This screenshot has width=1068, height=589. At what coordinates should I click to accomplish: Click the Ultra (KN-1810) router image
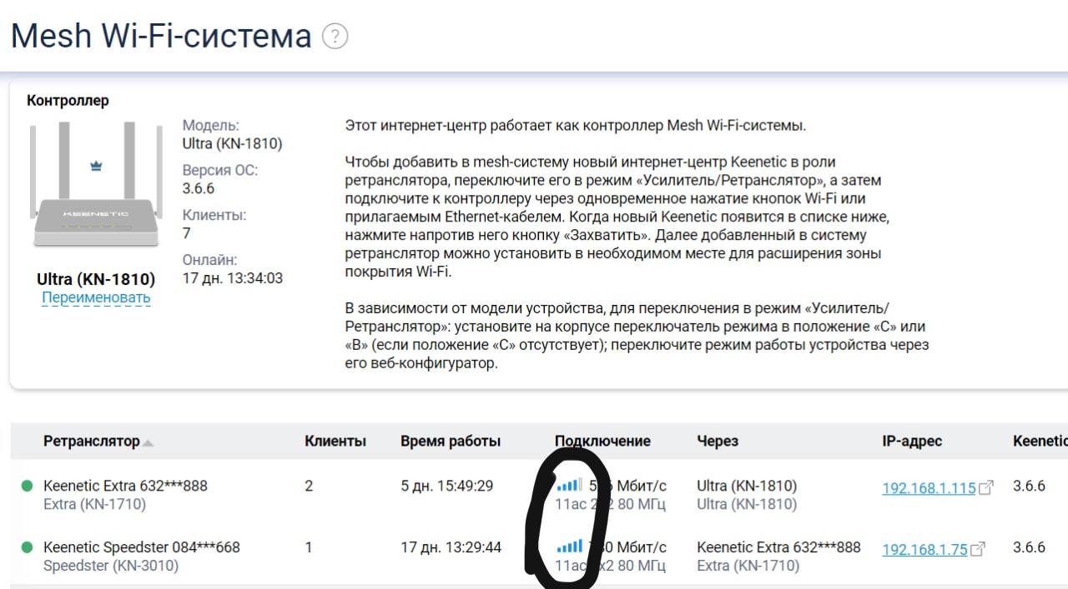point(96,184)
